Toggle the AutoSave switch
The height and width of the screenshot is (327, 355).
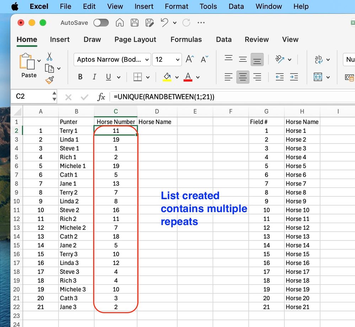[x=101, y=23]
